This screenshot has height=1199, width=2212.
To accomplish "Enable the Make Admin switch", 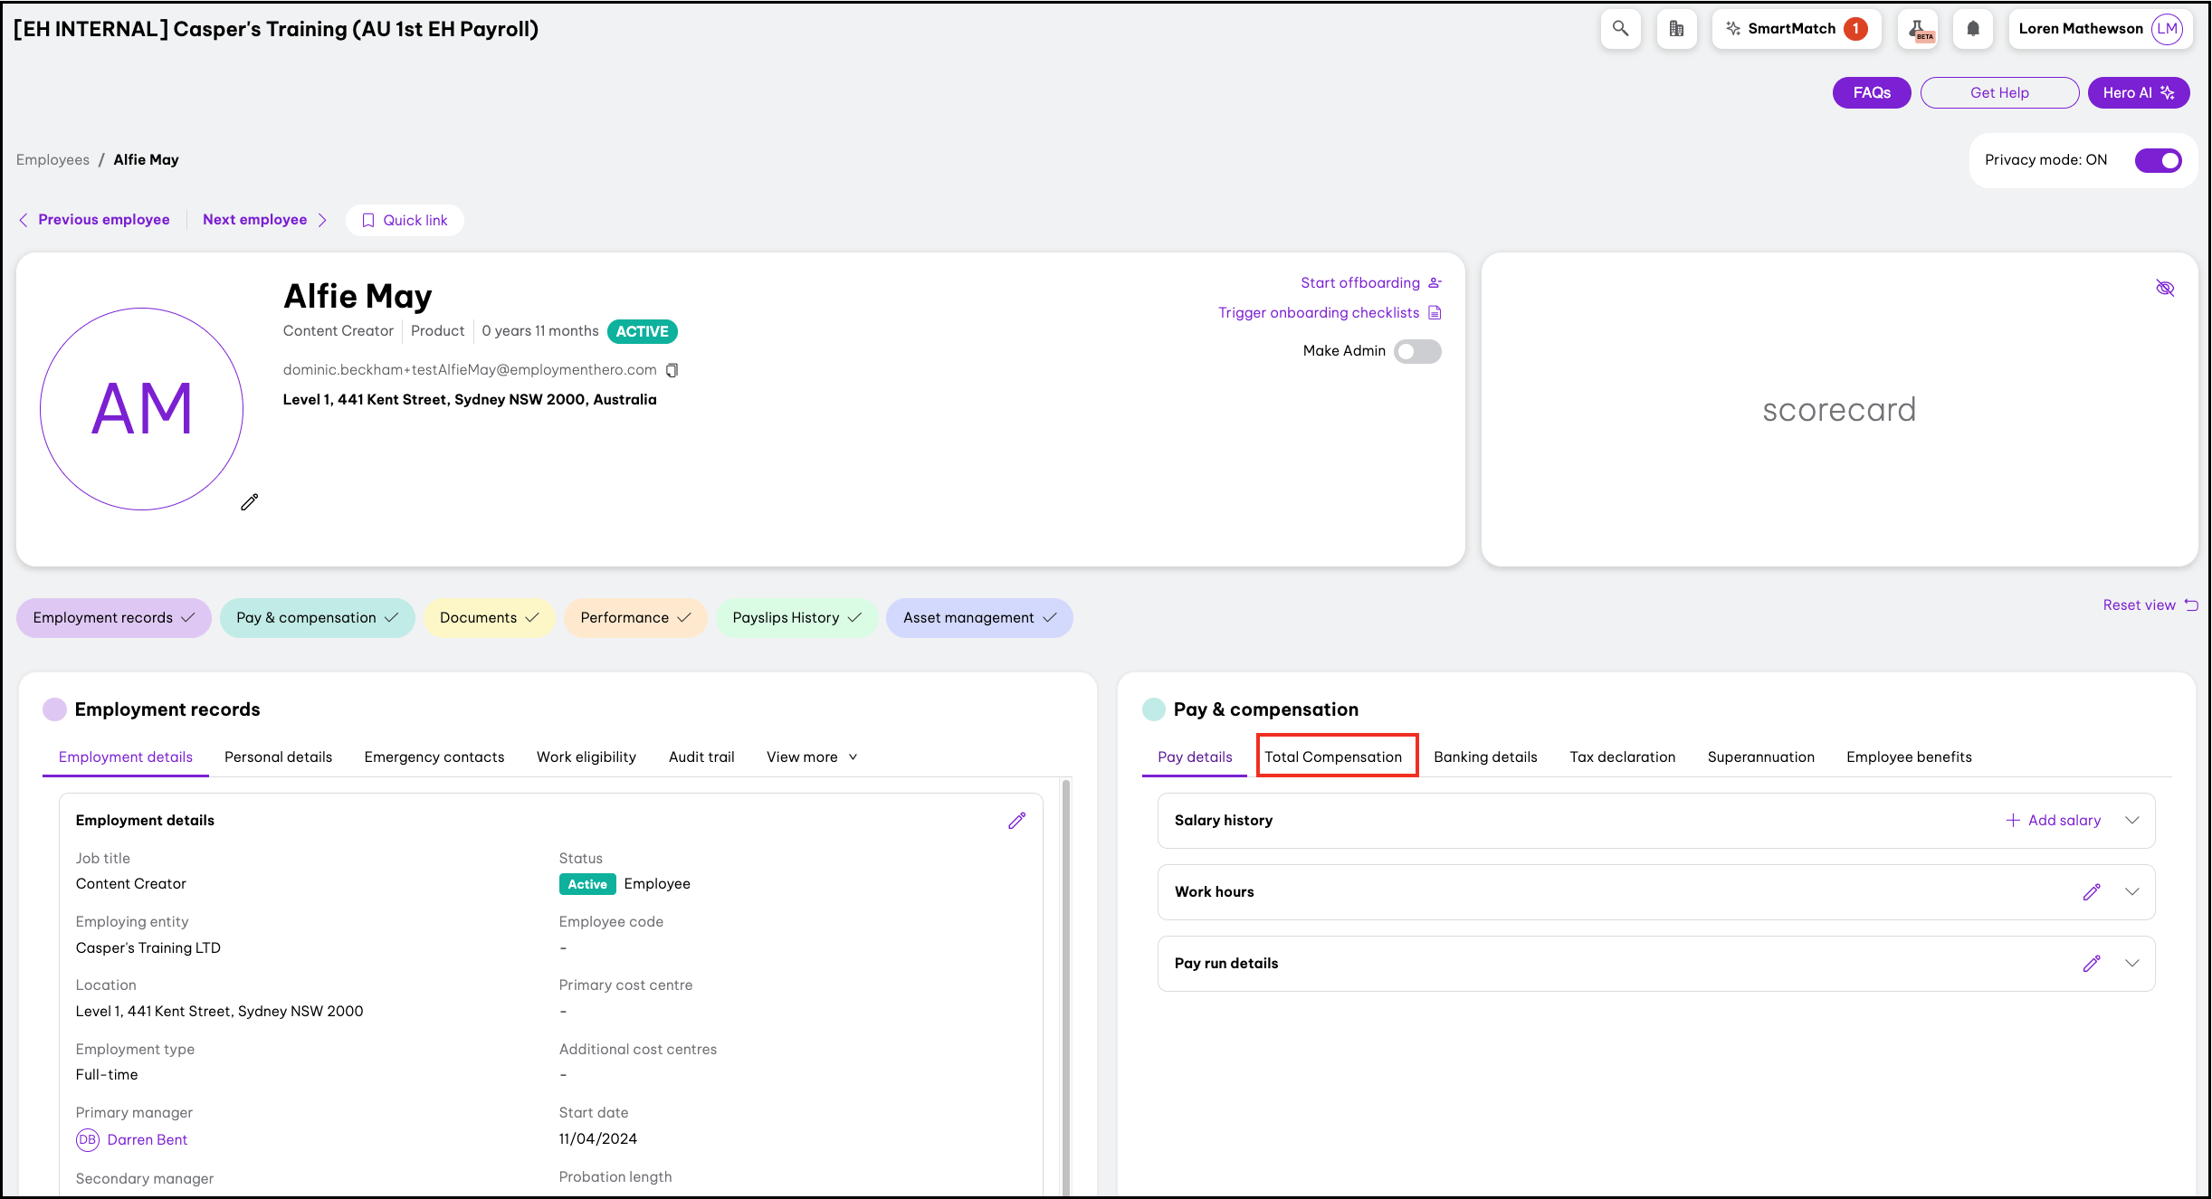I will click(1416, 351).
